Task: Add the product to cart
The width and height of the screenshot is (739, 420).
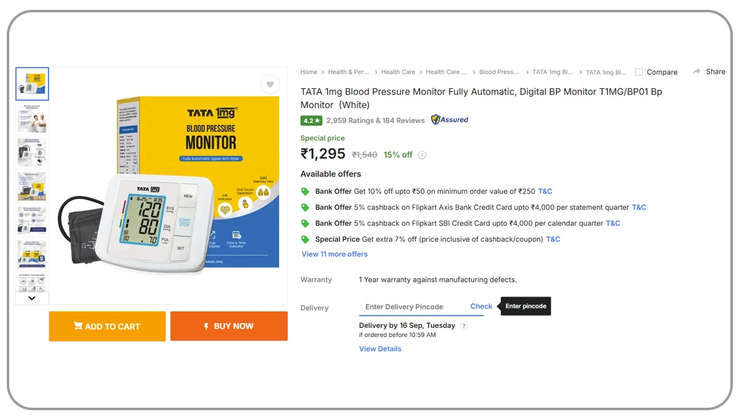Action: [x=107, y=326]
